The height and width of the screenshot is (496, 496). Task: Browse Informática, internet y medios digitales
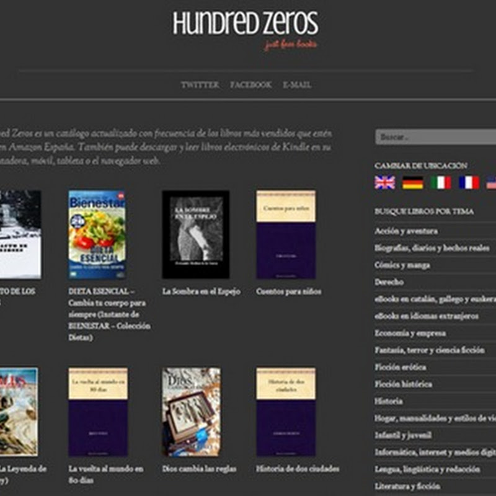point(435,453)
